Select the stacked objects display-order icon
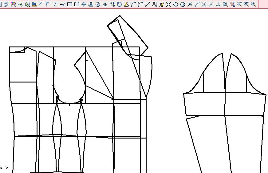The height and width of the screenshot is (173, 268). click(x=27, y=4)
